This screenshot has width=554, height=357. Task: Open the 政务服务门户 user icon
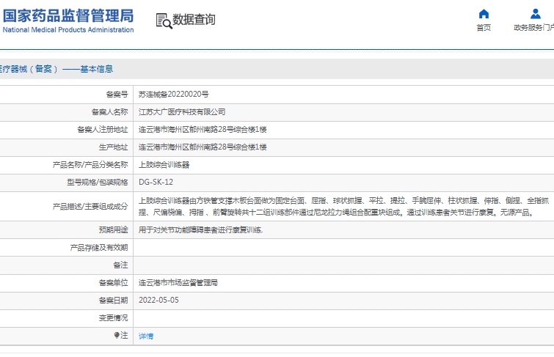tap(535, 14)
